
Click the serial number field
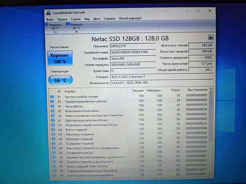click(133, 52)
